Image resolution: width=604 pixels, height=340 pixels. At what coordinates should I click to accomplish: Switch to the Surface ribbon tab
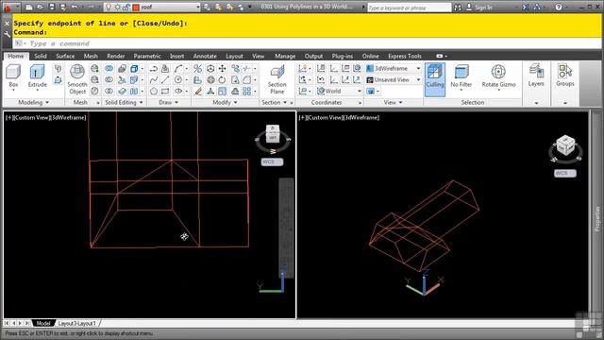65,57
